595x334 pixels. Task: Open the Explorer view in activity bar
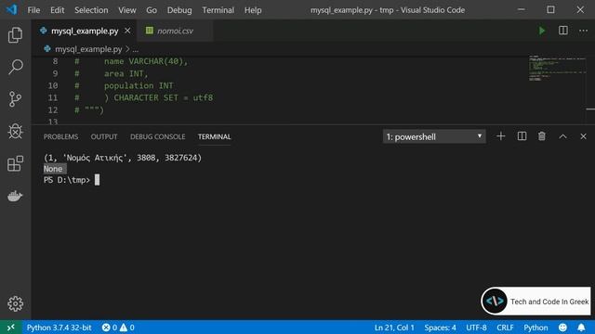(x=15, y=35)
